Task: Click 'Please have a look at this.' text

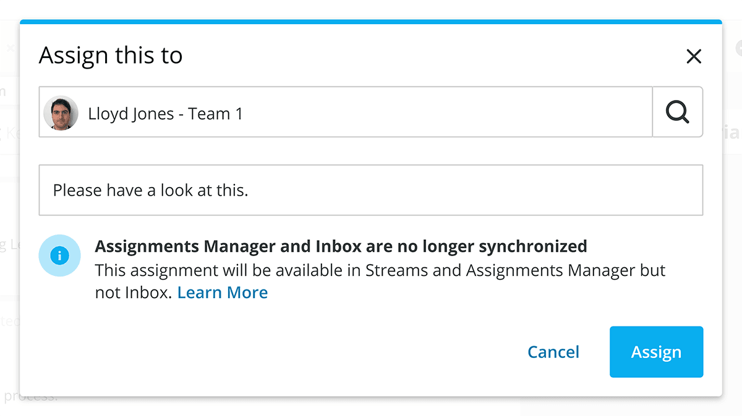Action: pyautogui.click(x=150, y=190)
